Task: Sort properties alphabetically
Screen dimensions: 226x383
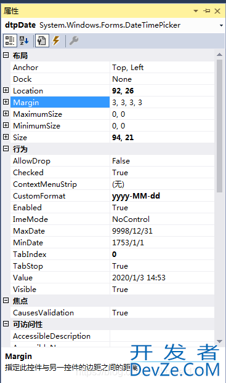Action: (24, 41)
